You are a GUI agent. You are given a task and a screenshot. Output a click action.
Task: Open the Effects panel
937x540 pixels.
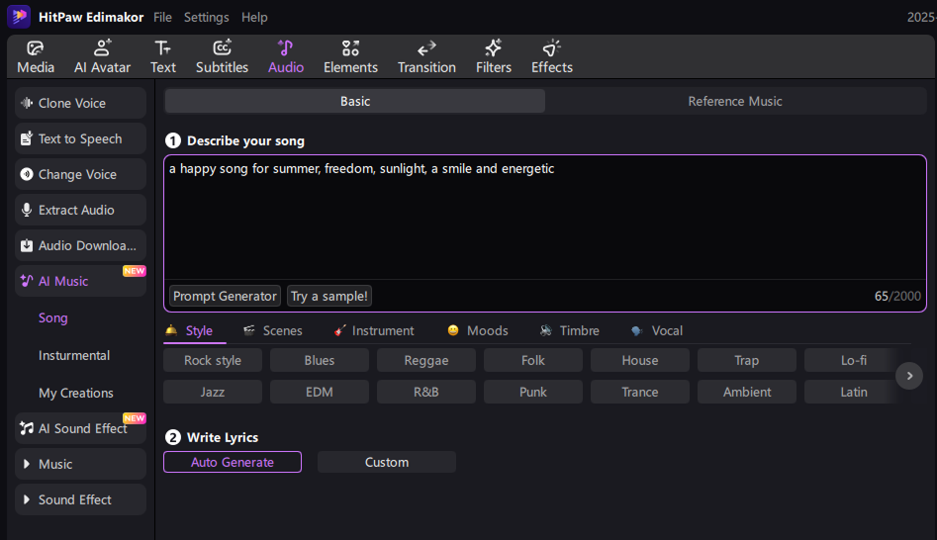point(551,56)
